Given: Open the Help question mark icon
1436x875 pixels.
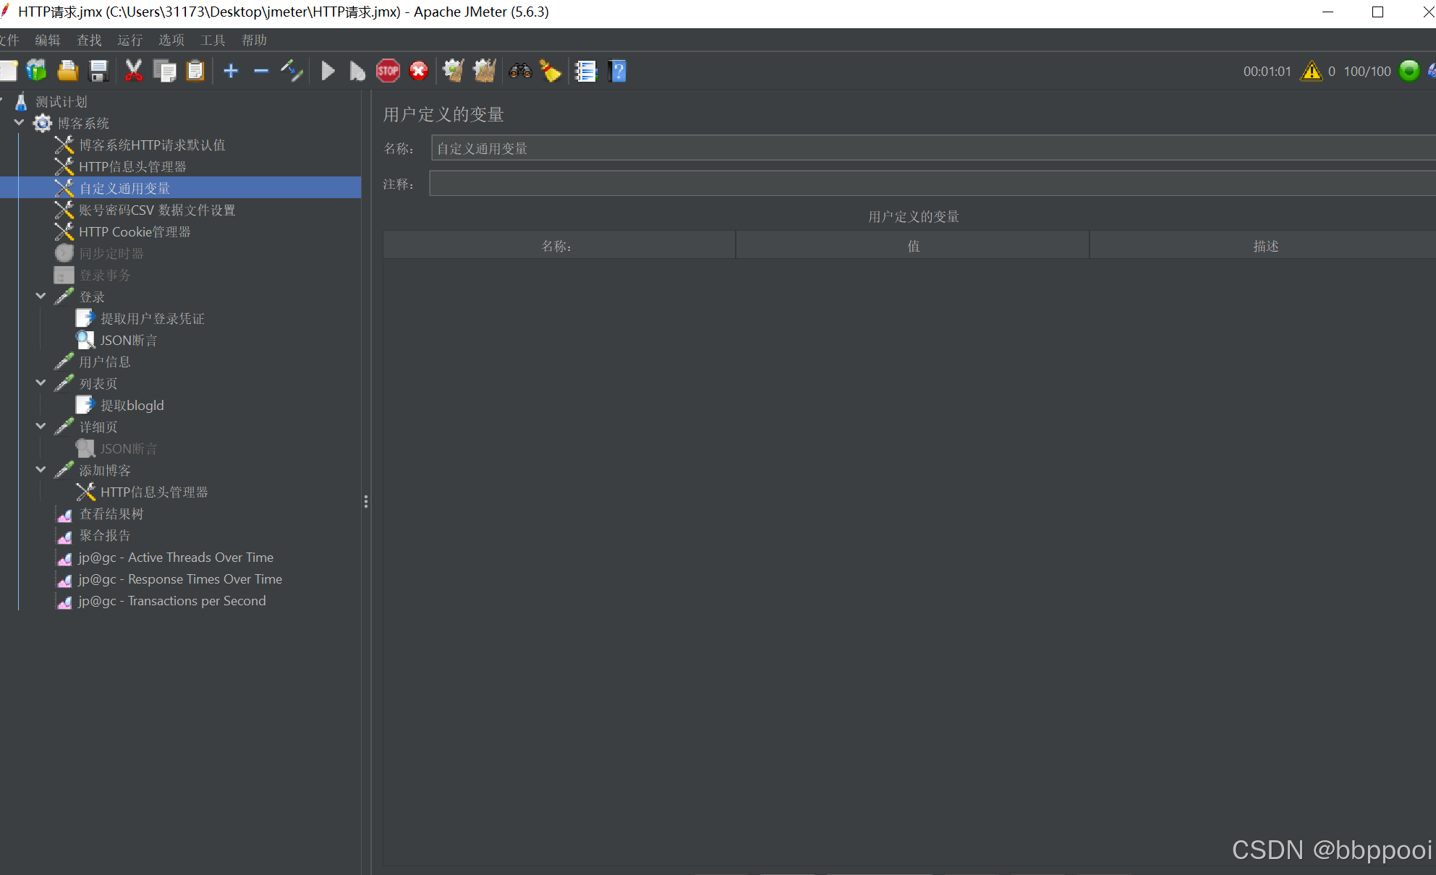Looking at the screenshot, I should pyautogui.click(x=618, y=71).
